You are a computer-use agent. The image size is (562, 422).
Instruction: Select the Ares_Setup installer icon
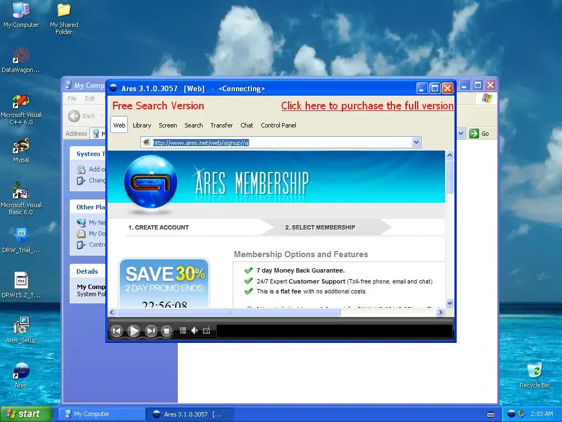(21, 330)
